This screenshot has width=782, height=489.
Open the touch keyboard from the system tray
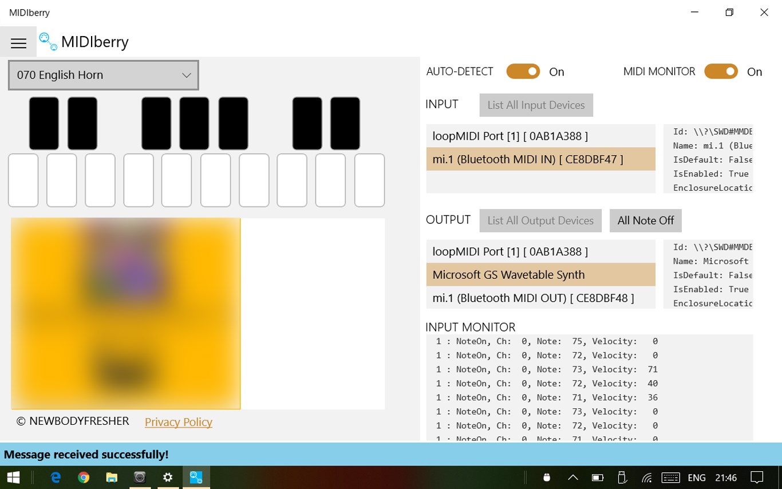(670, 477)
